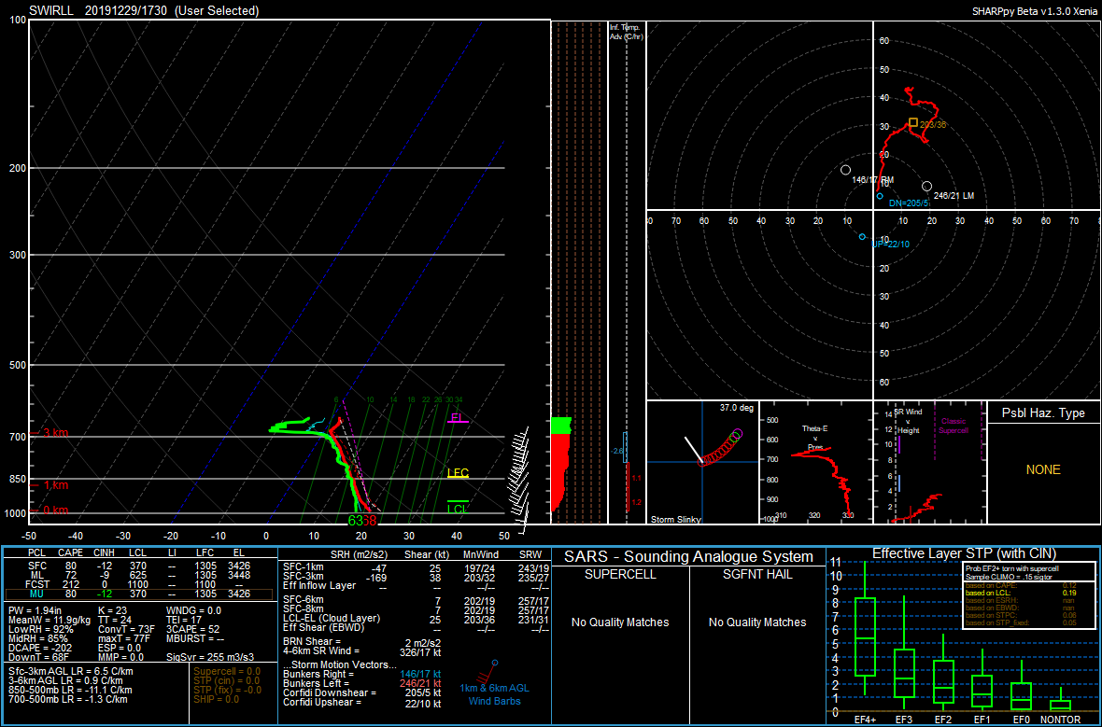This screenshot has height=727, width=1102.
Task: Click the SUPERCELL column header in SARS
Action: point(620,574)
